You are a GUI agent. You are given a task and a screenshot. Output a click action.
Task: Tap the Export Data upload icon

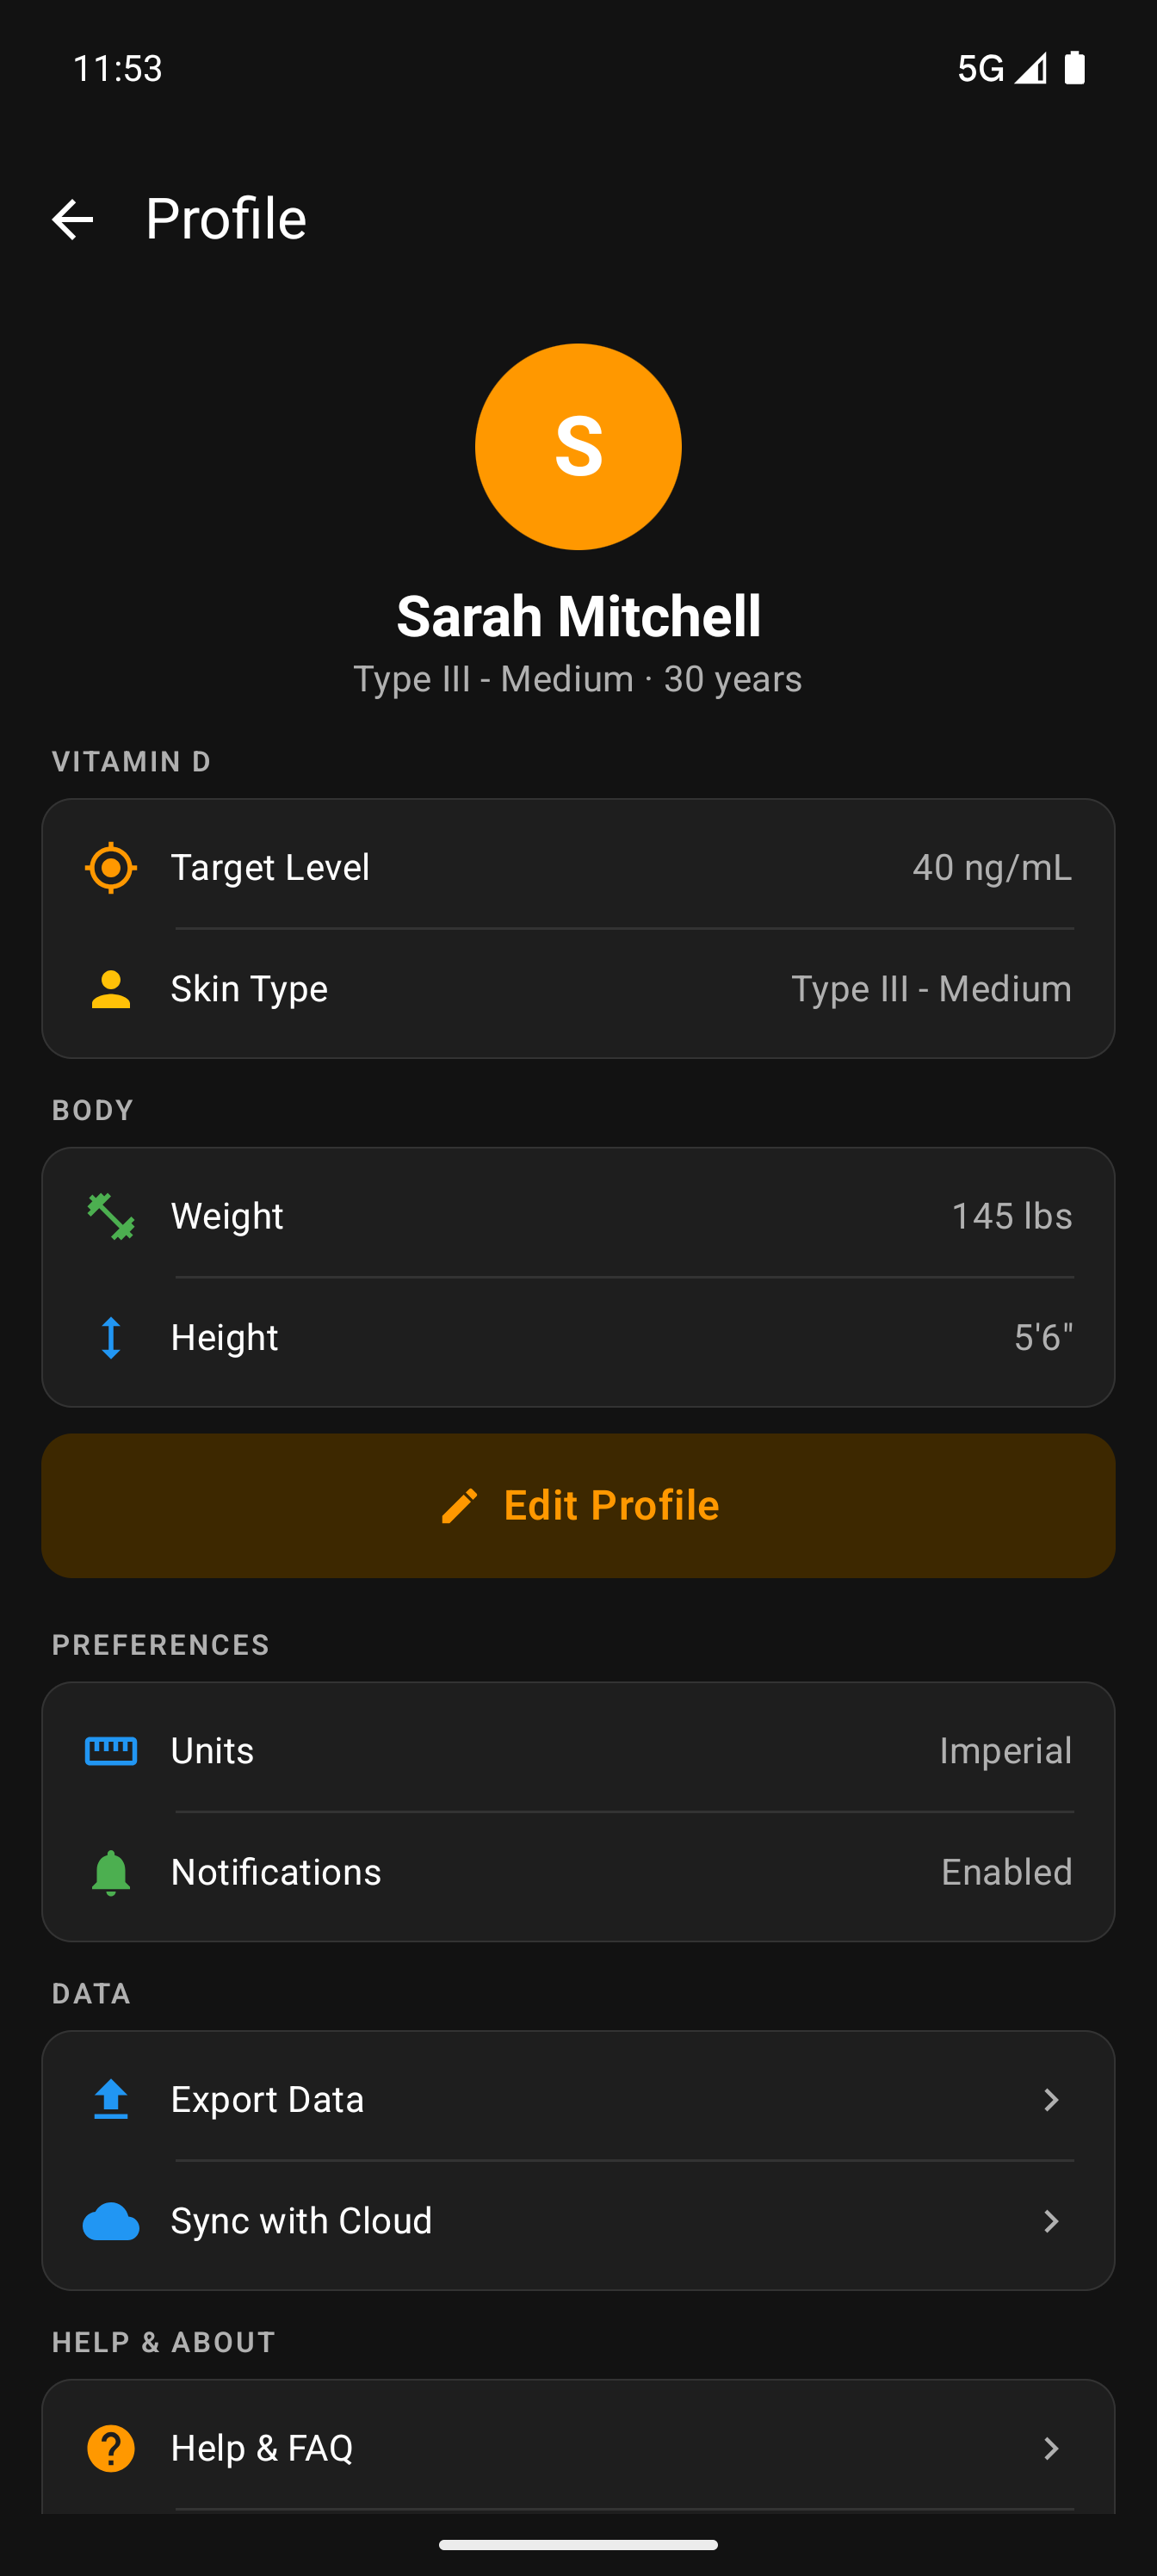coord(111,2099)
